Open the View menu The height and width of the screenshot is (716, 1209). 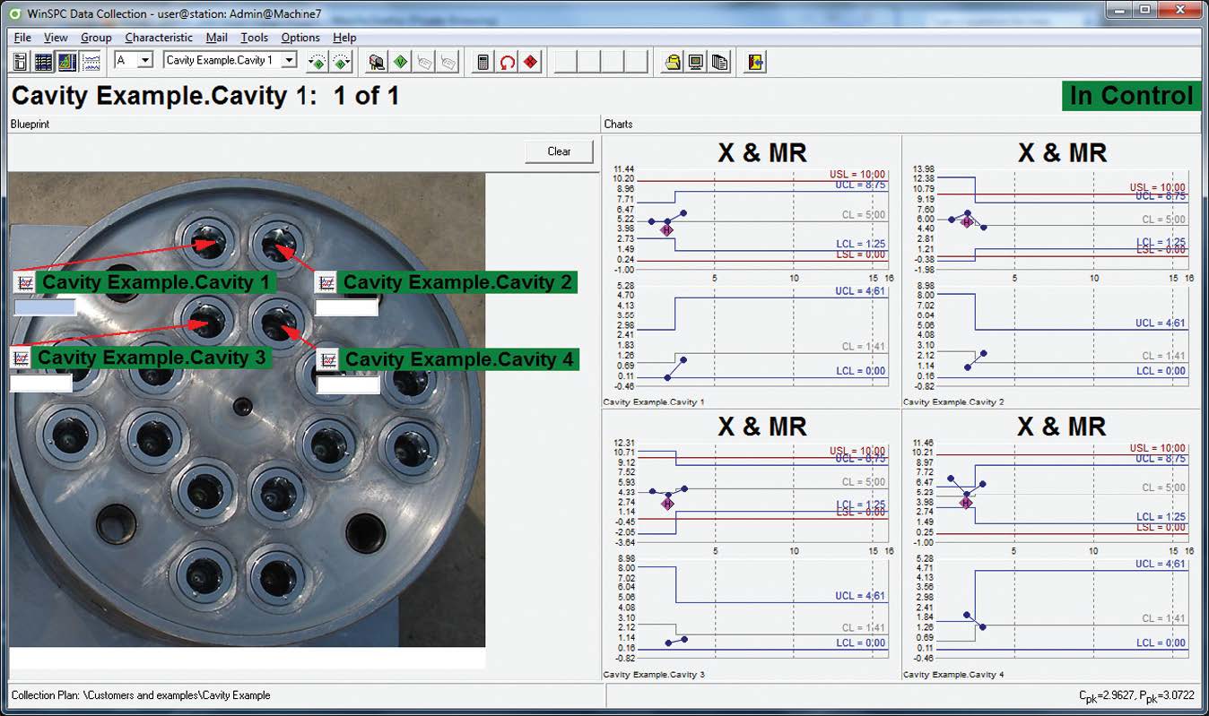[56, 38]
